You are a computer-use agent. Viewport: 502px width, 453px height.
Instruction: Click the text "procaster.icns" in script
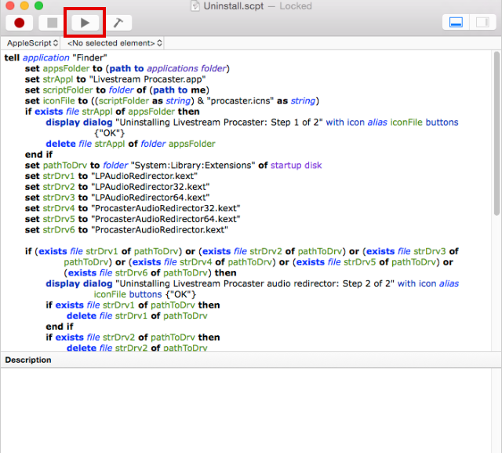click(x=240, y=100)
